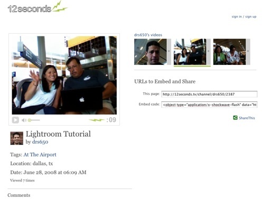
Task: Click the green ShareThis icon
Action: (x=235, y=118)
